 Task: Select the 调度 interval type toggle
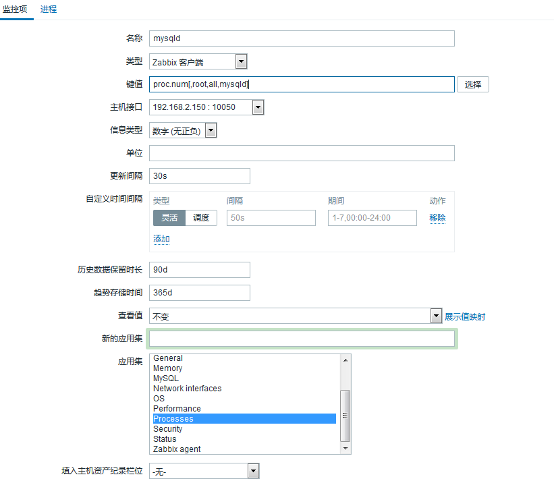[x=201, y=218]
